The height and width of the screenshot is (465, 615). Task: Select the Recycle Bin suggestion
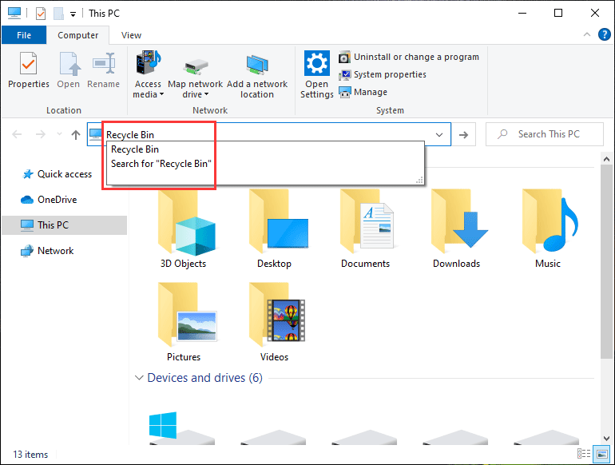point(265,149)
